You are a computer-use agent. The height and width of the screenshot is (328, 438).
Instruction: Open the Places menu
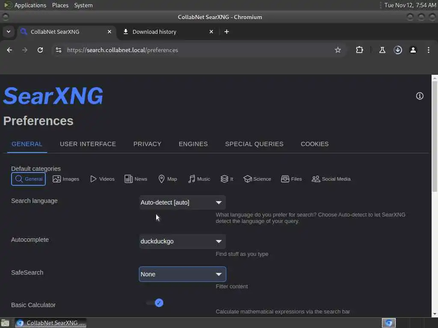[x=60, y=5]
